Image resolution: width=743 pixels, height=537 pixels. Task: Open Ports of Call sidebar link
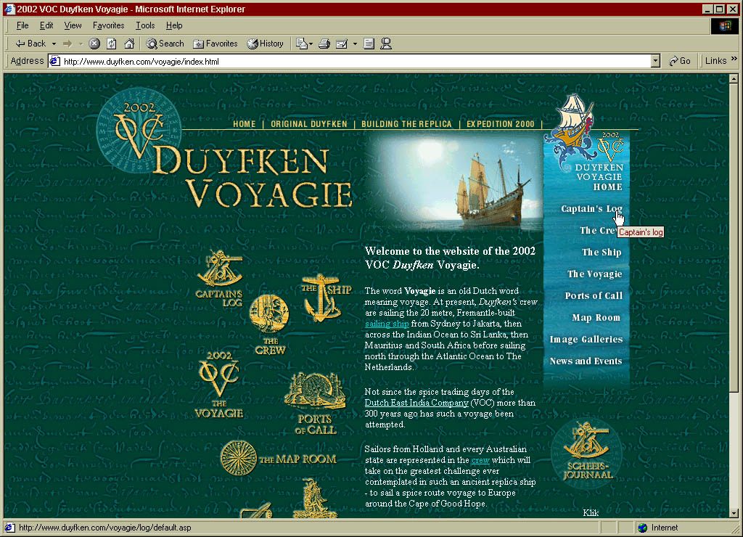594,296
